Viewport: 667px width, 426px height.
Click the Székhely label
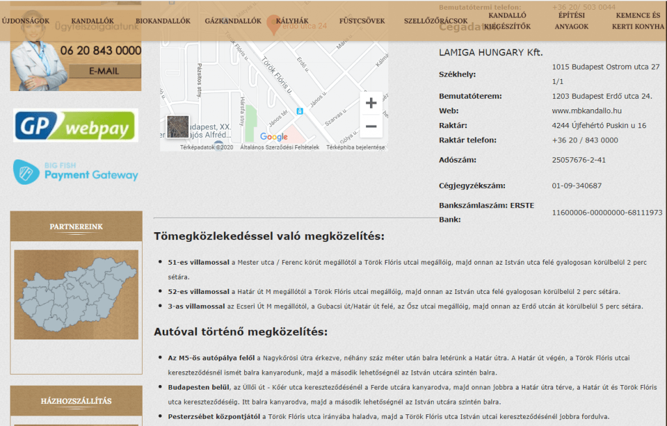pyautogui.click(x=457, y=74)
